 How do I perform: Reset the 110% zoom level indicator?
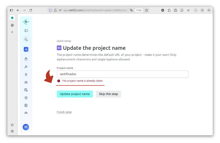coord(139,10)
